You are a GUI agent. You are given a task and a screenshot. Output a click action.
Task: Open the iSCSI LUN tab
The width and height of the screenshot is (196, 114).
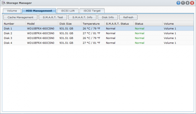point(68,11)
